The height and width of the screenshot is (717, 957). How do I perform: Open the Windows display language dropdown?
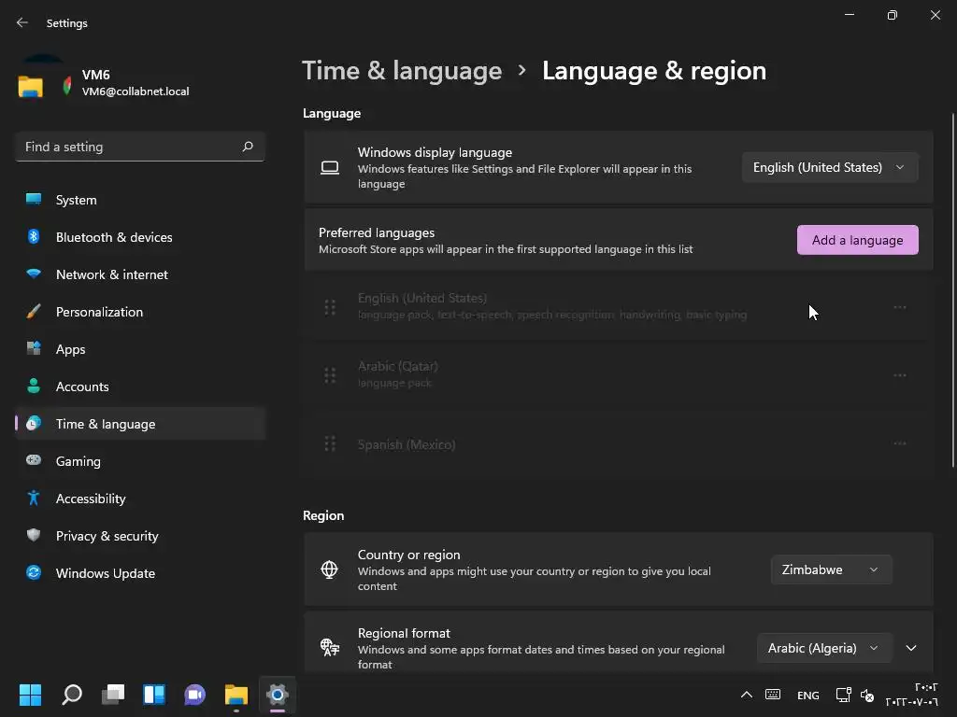pos(830,167)
